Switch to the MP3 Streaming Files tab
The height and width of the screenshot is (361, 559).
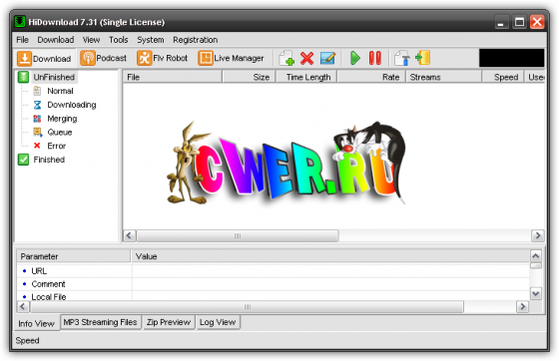(x=100, y=322)
